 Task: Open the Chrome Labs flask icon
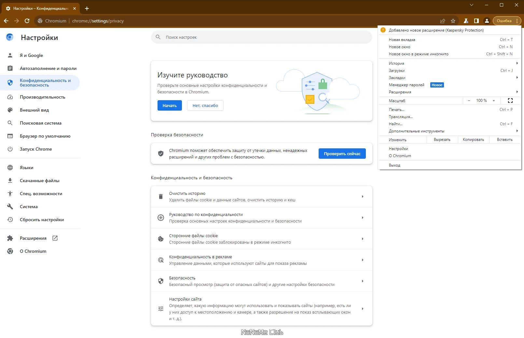[466, 21]
